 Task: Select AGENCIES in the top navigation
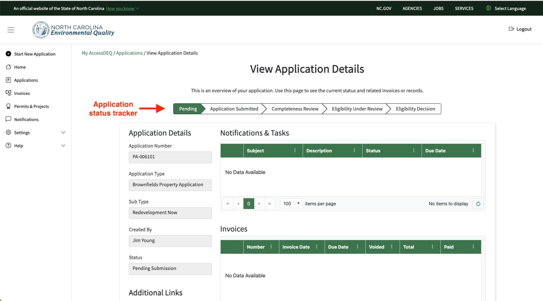412,8
